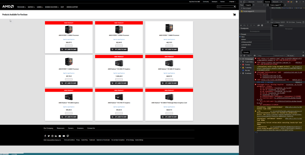Screen dimensions: 305x155
Task: Add Ryzen 5 5600X to cart
Action: pos(69,83)
